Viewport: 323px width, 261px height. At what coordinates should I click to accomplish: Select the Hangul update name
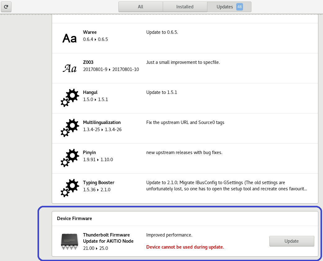click(x=90, y=92)
